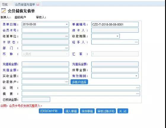Click the 关闭 button
This screenshot has height=128, width=166.
click(x=123, y=111)
